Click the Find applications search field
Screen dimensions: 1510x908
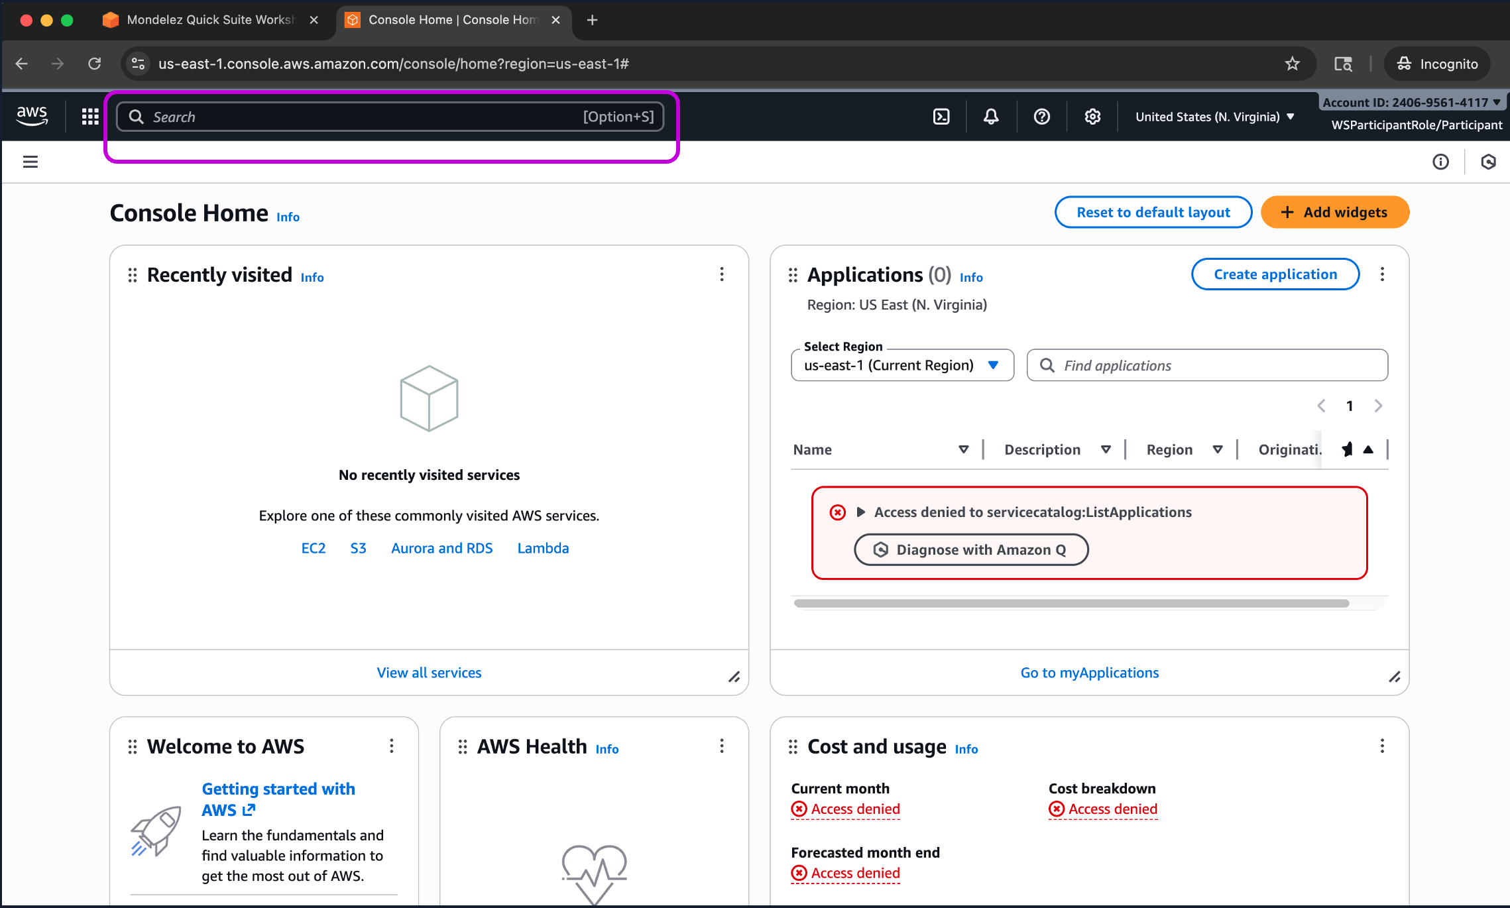(x=1207, y=365)
